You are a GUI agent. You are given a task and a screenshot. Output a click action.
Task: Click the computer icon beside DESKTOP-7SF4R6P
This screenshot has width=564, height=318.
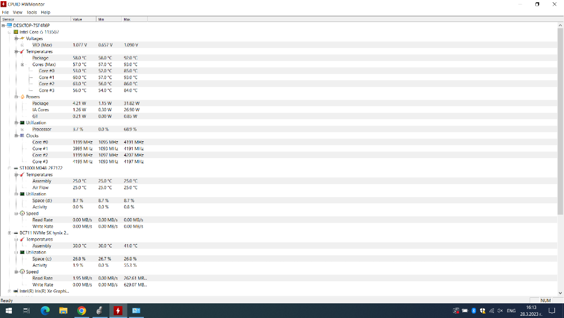(x=10, y=25)
